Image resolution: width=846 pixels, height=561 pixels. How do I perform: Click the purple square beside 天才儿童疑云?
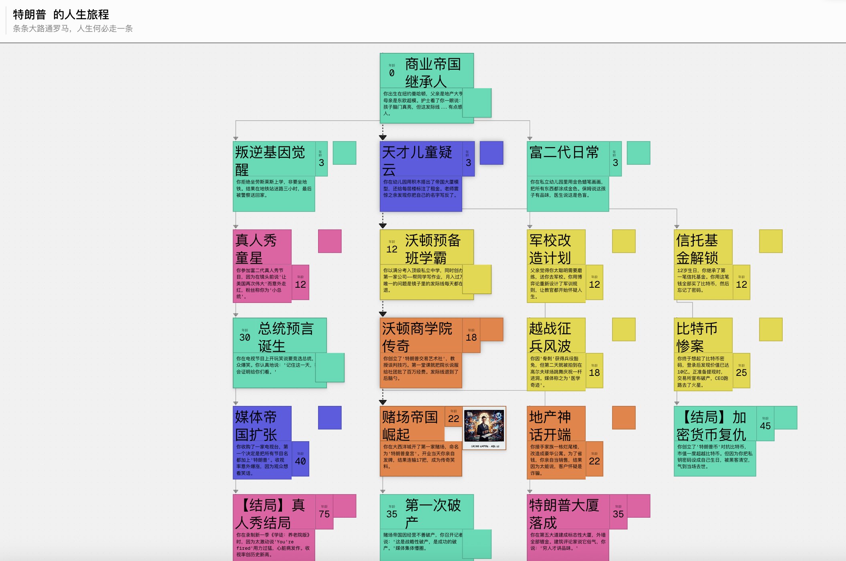(491, 153)
